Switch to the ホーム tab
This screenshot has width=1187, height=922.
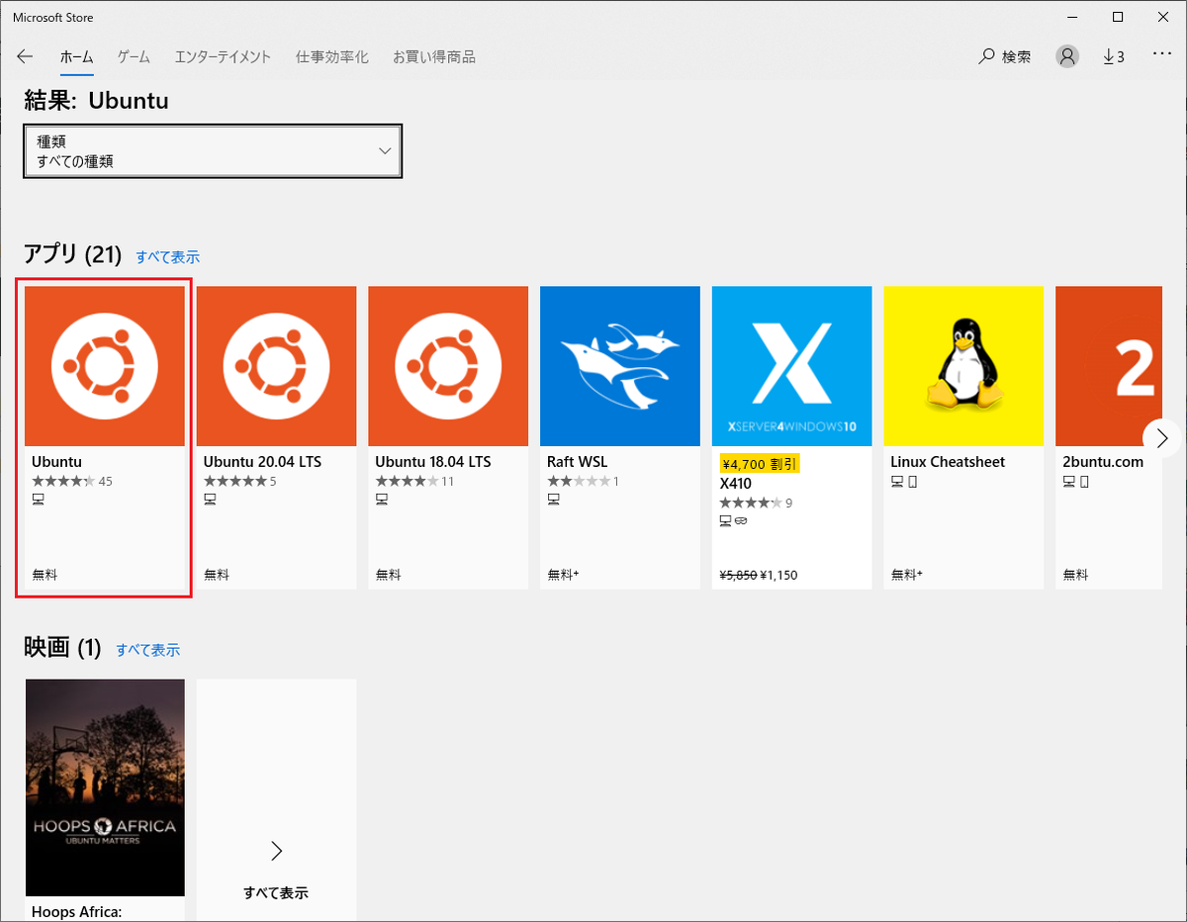coord(76,57)
